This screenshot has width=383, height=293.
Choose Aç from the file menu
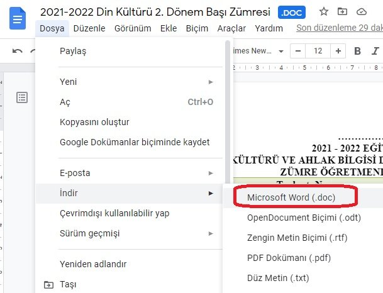tap(129, 102)
